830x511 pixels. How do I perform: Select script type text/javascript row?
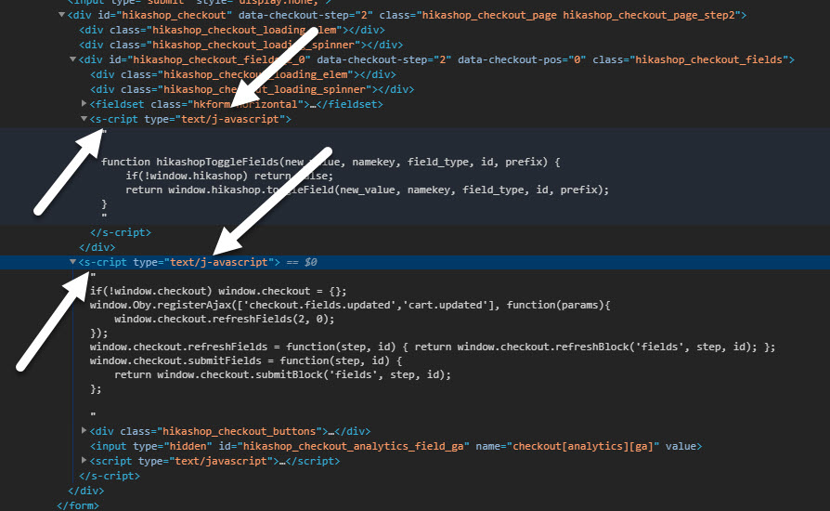214,461
